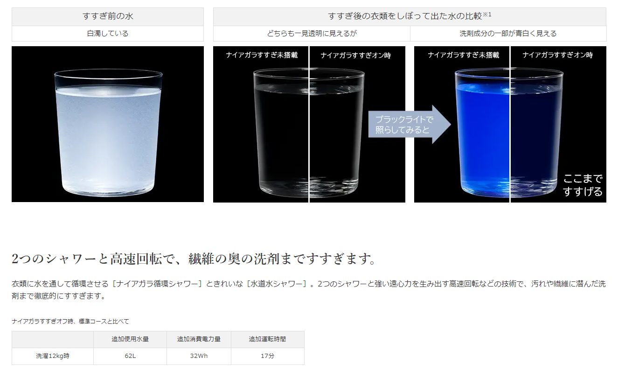Click the すすぎ後の衣類をしぼって出た水の比較 header
Image resolution: width=625 pixels, height=378 pixels.
(405, 16)
